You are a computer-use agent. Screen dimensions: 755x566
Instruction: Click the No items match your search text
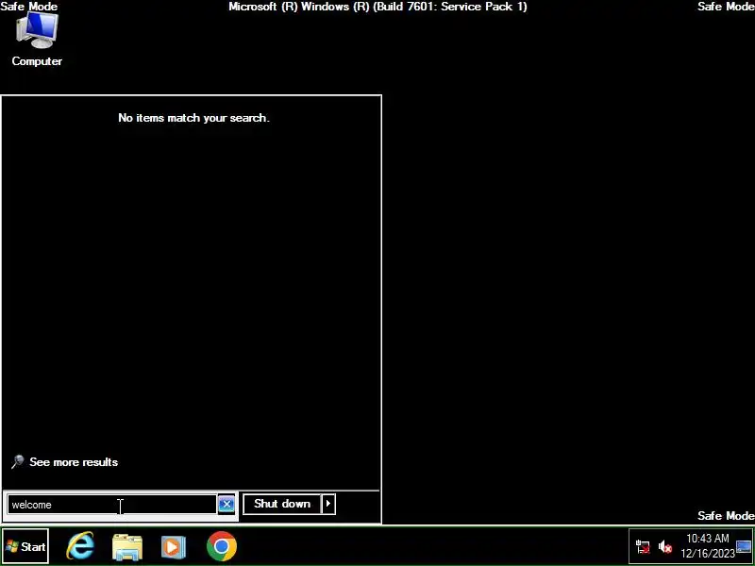tap(193, 118)
